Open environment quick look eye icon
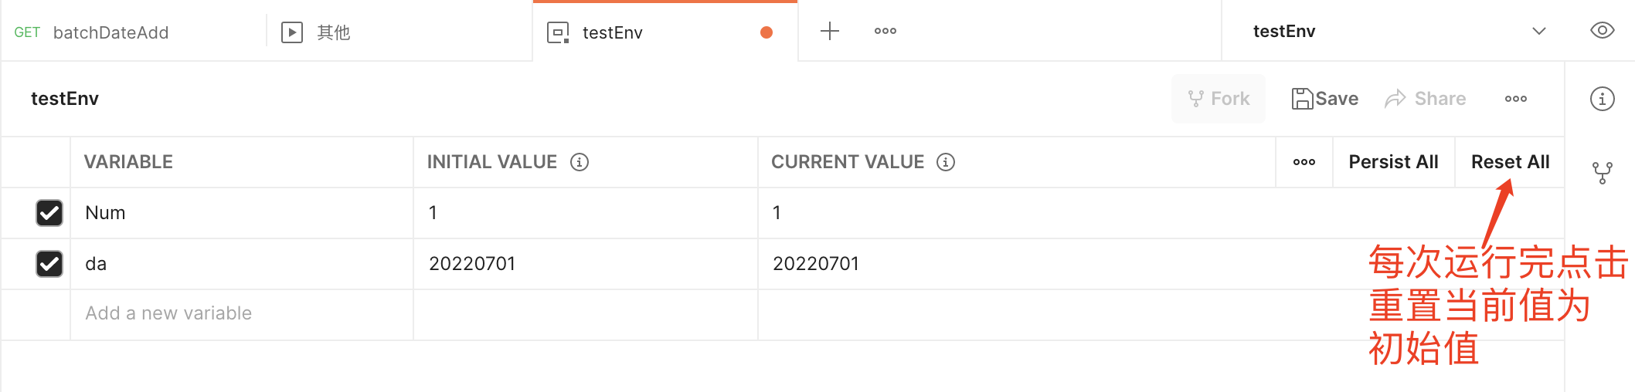Screen dimensions: 1635x392 (1603, 31)
